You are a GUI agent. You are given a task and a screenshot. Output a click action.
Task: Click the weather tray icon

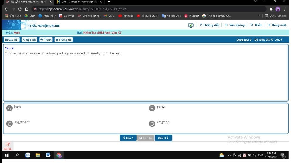(221, 155)
